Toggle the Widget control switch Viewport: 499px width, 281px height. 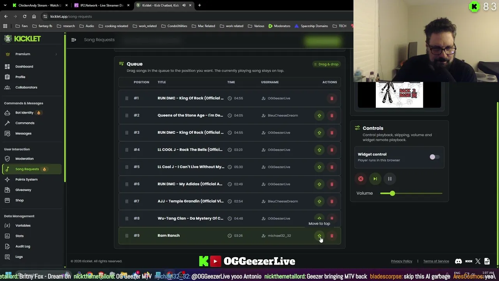point(434,157)
